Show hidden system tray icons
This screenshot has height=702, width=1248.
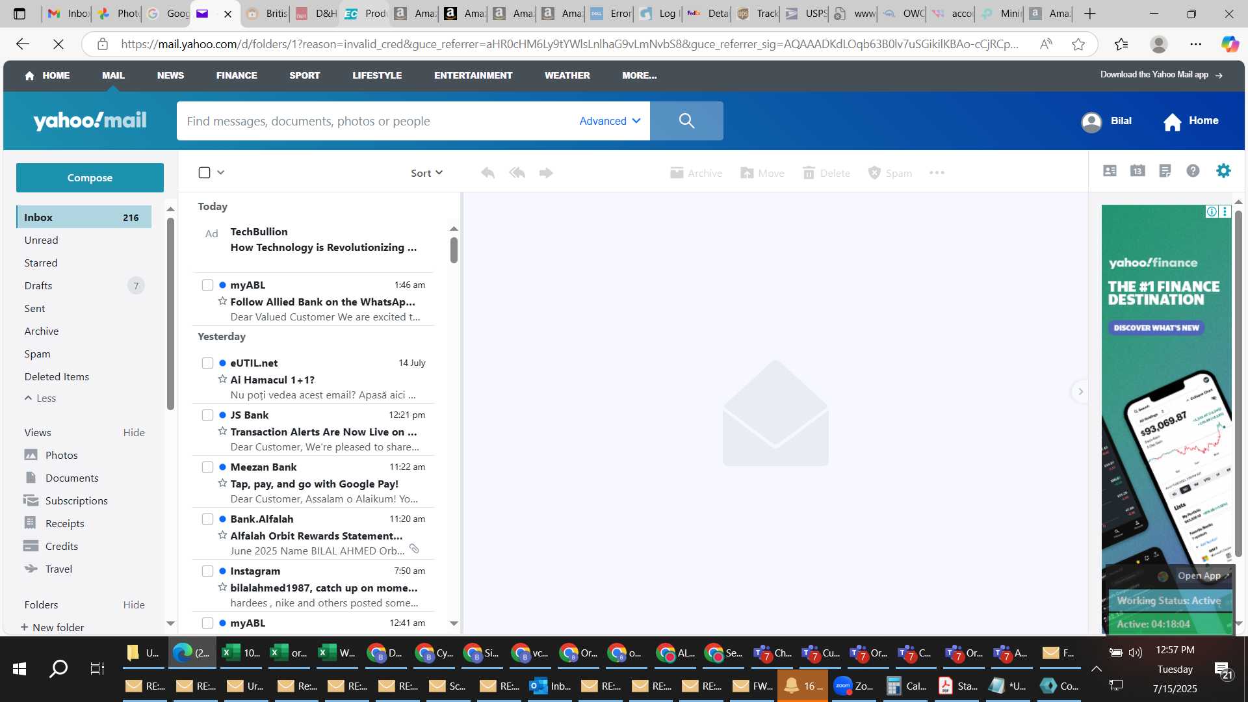click(x=1096, y=669)
